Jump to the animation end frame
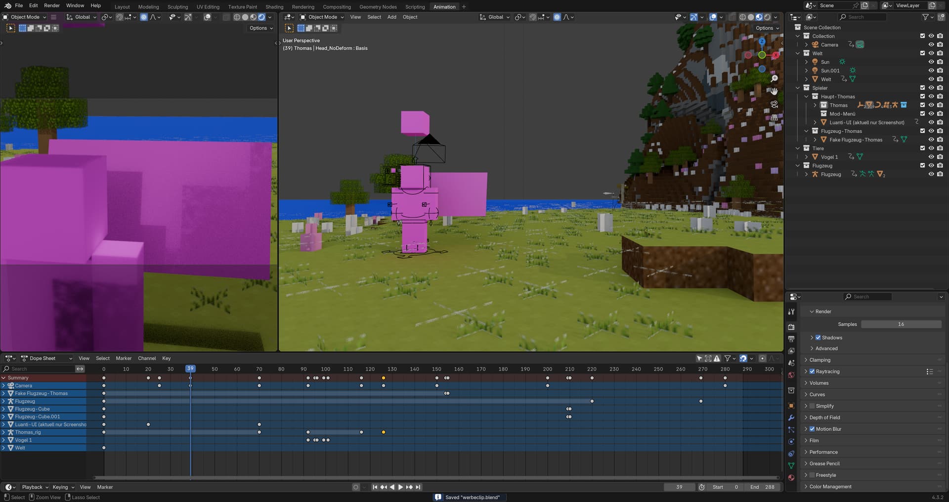 (x=418, y=487)
